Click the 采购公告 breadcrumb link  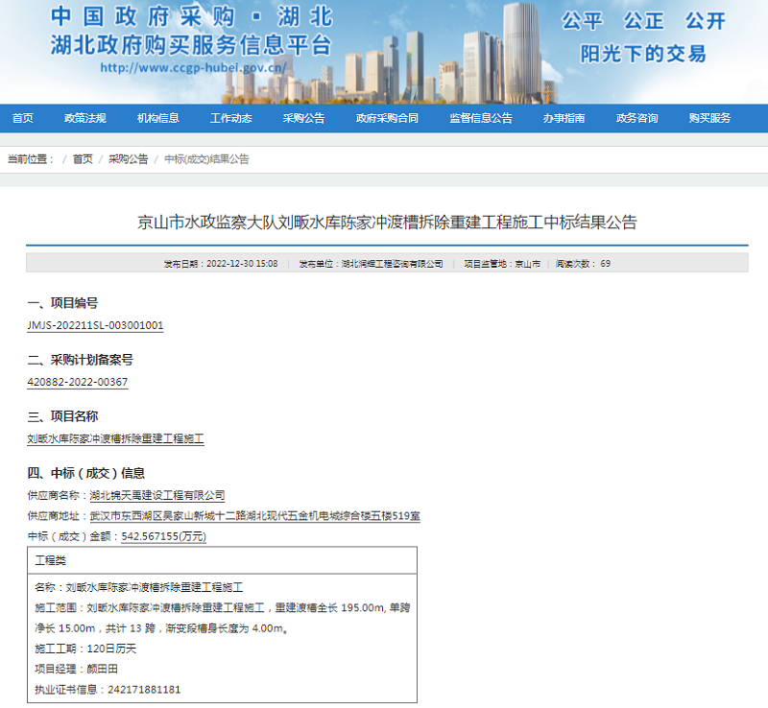tap(128, 159)
